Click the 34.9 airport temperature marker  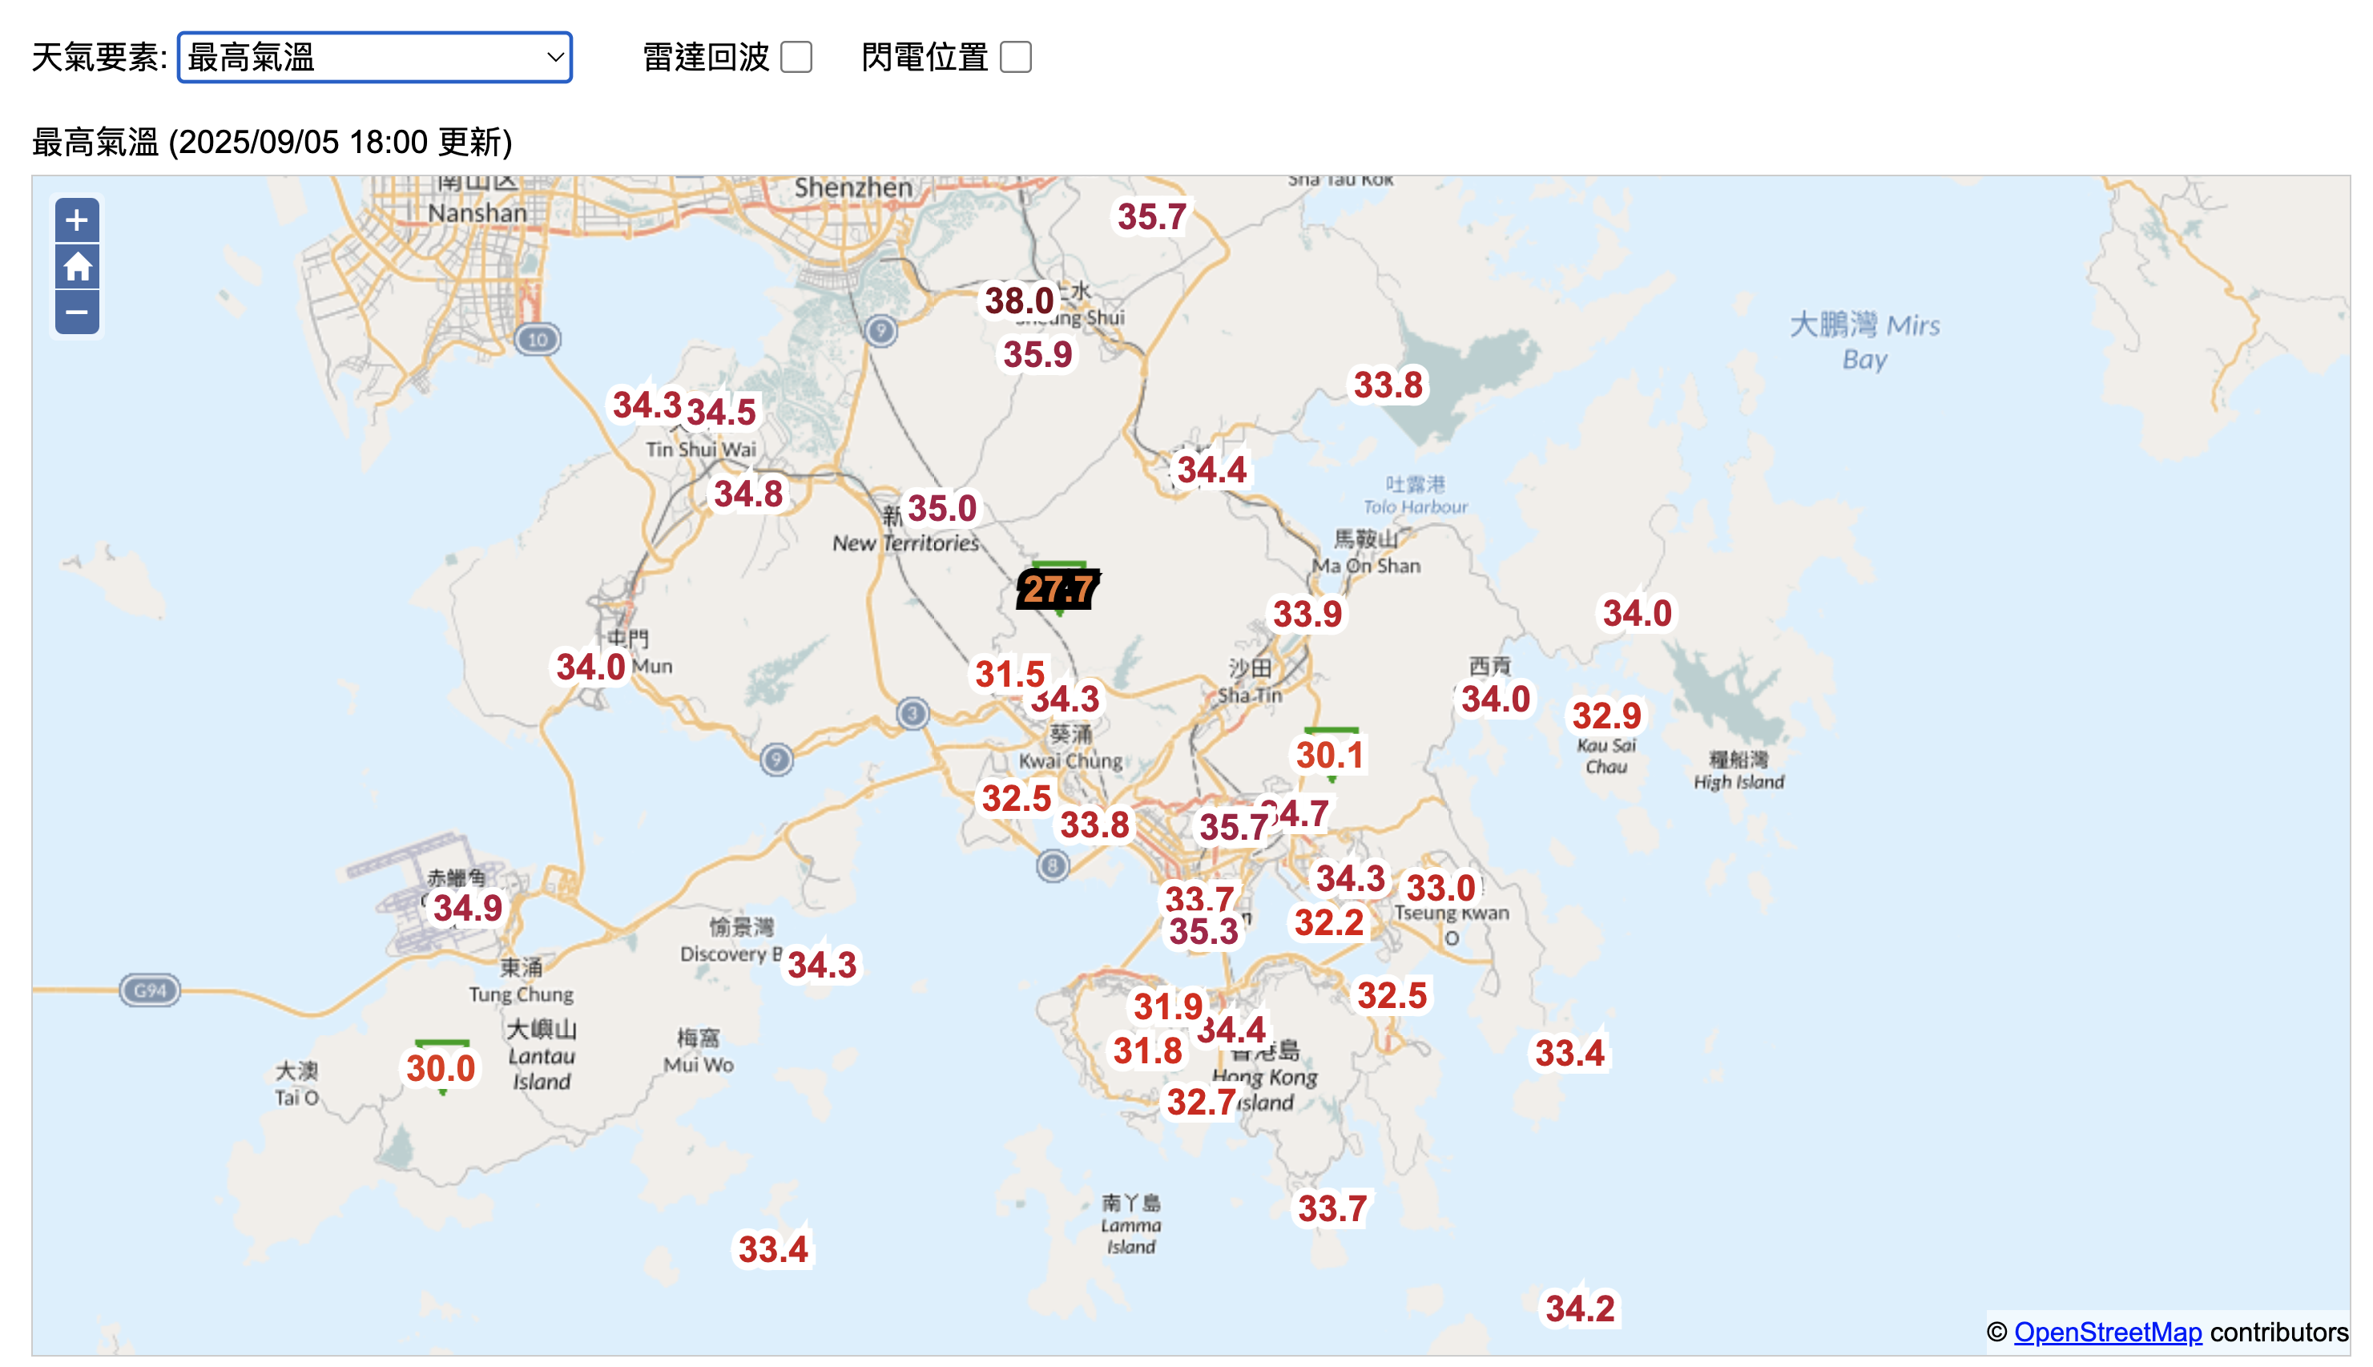point(467,908)
